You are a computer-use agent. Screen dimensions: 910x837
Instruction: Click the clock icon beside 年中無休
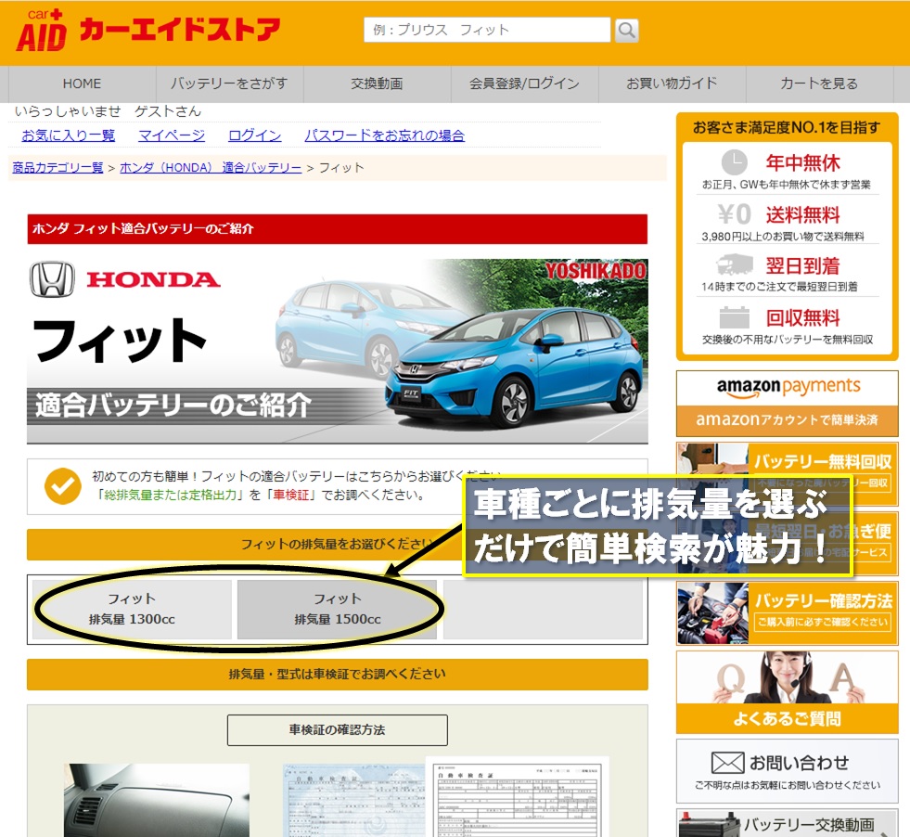734,162
